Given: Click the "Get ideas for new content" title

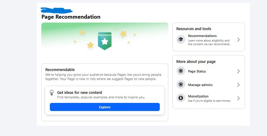Looking at the screenshot, I should click(79, 93).
